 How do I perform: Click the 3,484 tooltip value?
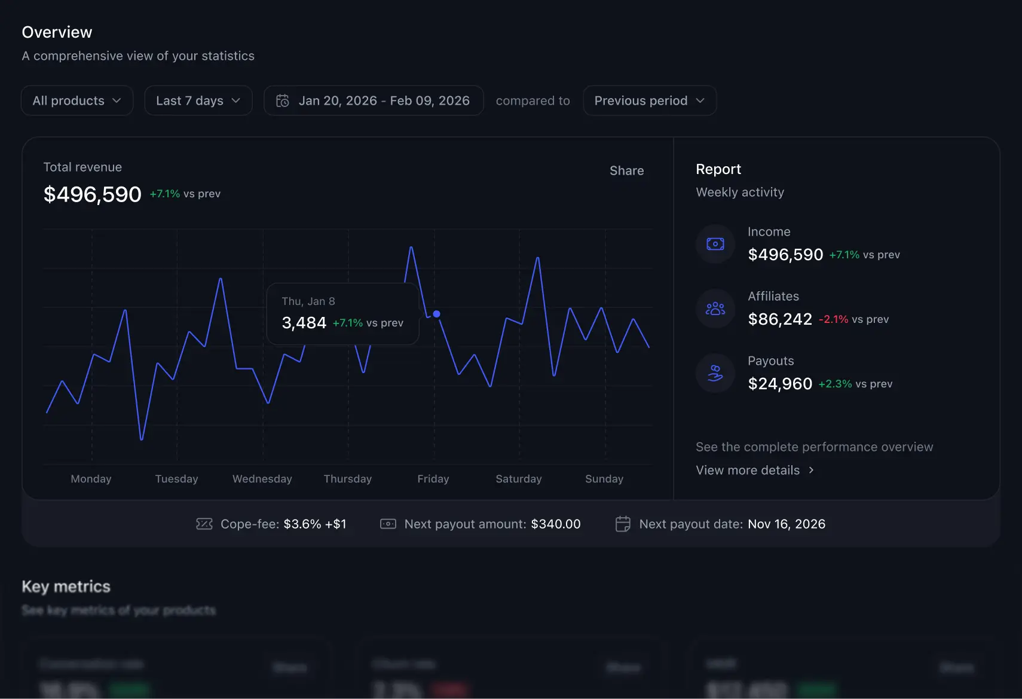pyautogui.click(x=304, y=323)
